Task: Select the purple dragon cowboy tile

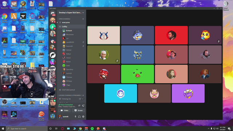Action: tap(188, 94)
